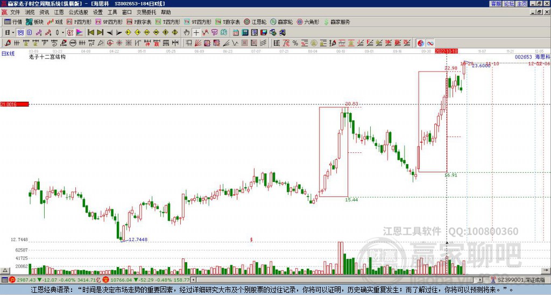Jump to first bar icon

pyautogui.click(x=90, y=33)
